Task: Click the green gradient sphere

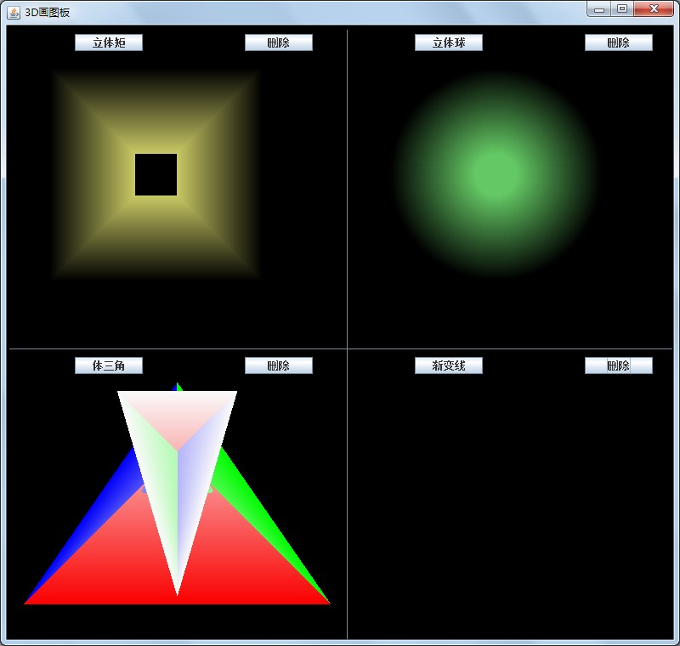Action: [x=496, y=174]
